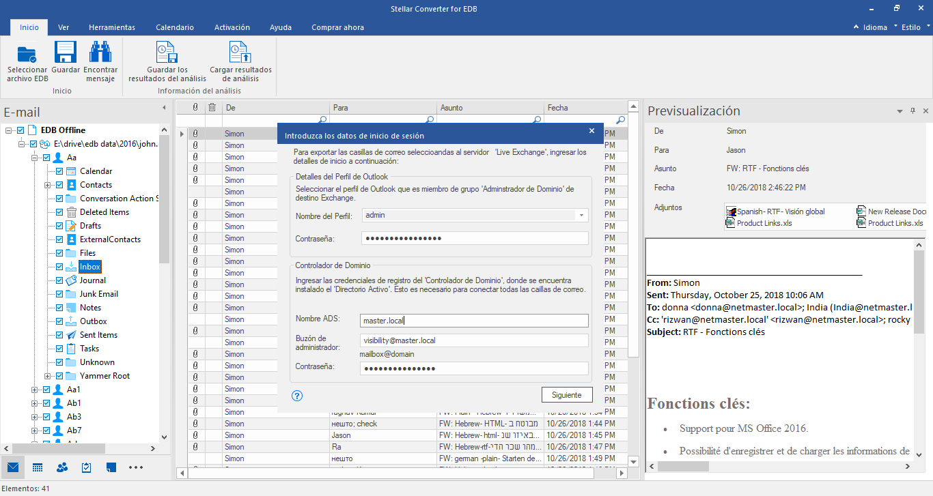Select Outbox folder in tree
The height and width of the screenshot is (496, 933).
click(94, 321)
